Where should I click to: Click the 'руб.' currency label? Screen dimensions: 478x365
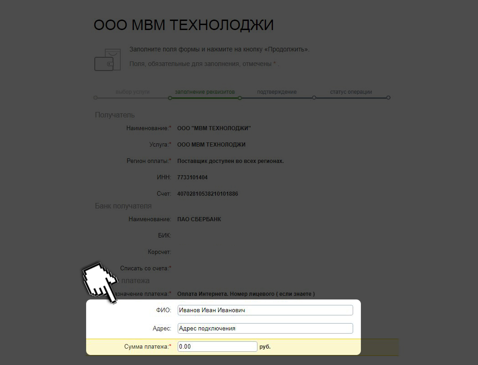tap(265, 347)
